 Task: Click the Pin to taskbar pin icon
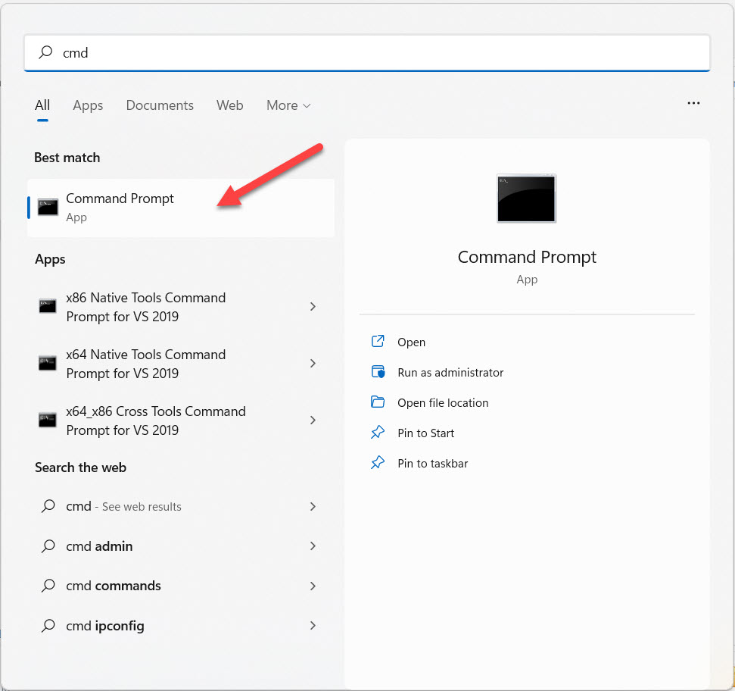point(378,462)
